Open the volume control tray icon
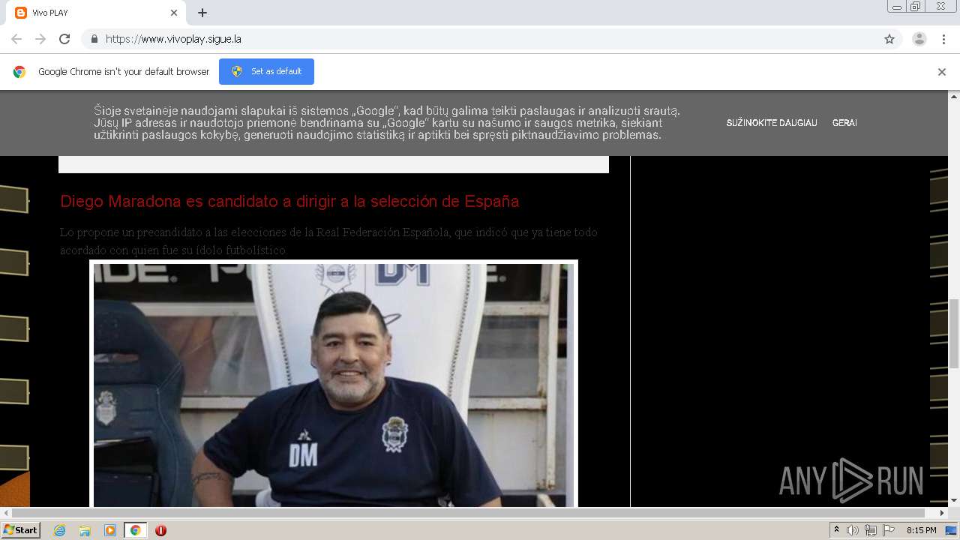Image resolution: width=960 pixels, height=540 pixels. tap(853, 530)
